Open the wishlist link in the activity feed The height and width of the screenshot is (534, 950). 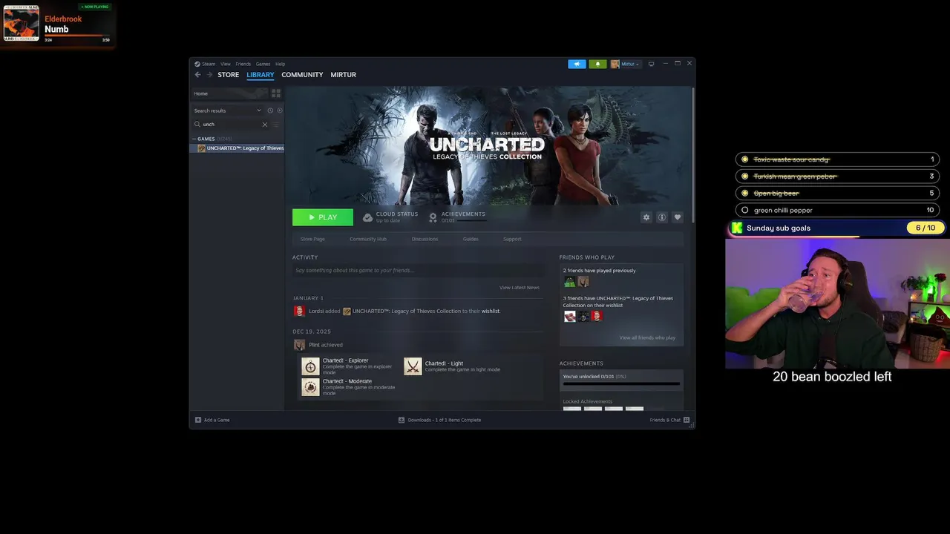tap(491, 311)
